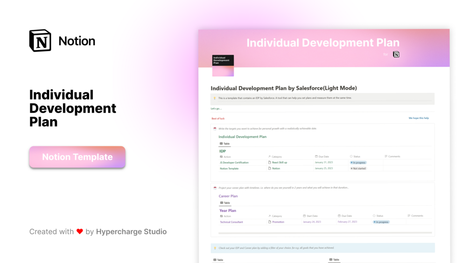Click the Category column header in IDP table
Viewport: 469px width, 263px height.
point(275,156)
